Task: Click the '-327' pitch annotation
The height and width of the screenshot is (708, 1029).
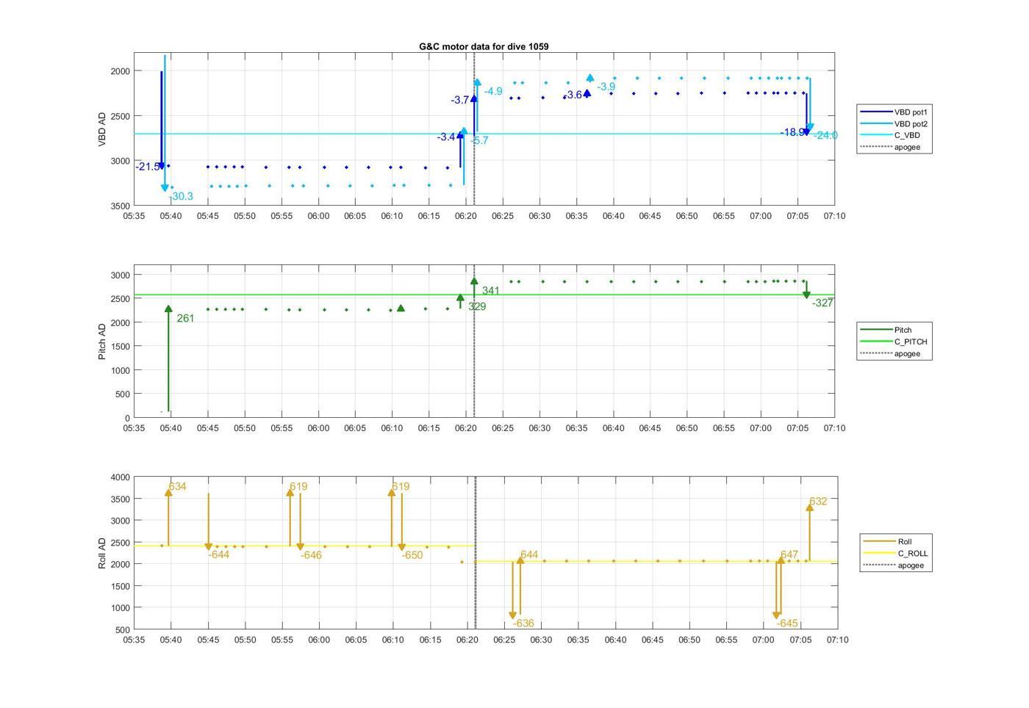Action: (x=822, y=303)
